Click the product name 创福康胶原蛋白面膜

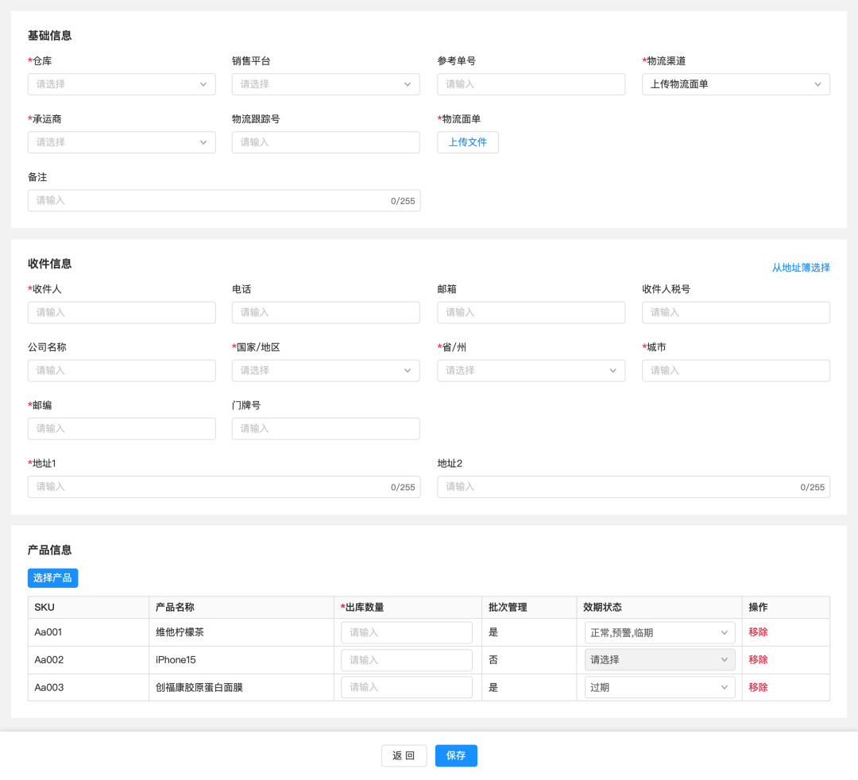tap(199, 687)
